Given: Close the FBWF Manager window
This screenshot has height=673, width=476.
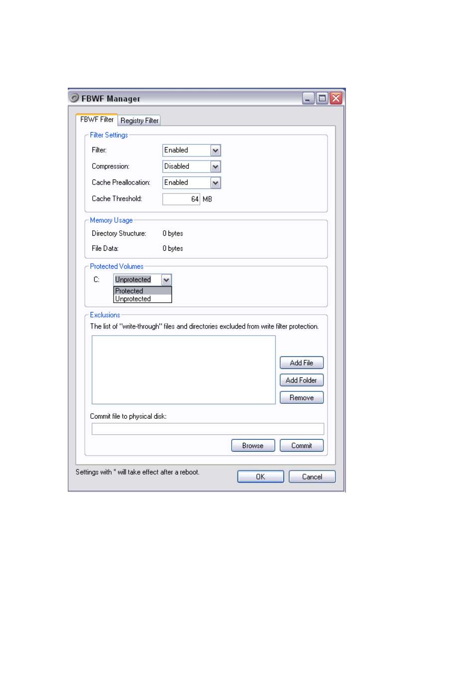Looking at the screenshot, I should (336, 98).
